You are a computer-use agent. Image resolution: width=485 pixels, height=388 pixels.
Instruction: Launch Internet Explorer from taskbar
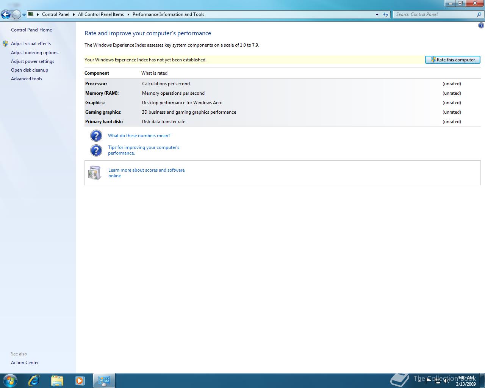coord(34,380)
